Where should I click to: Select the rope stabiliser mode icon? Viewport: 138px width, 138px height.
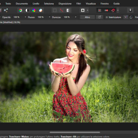(x=126, y=17)
